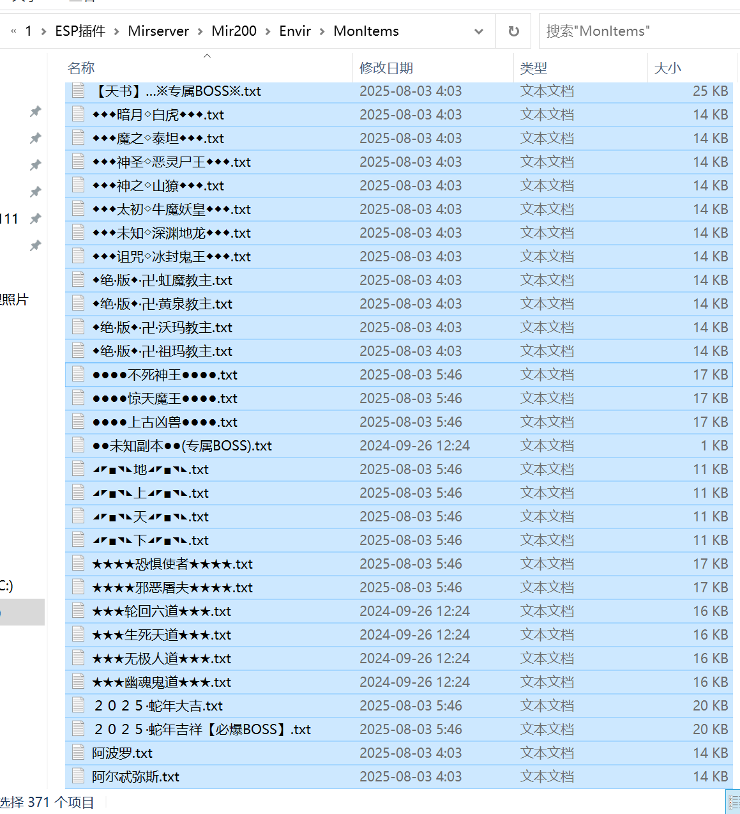Click the refresh button beside the address bar
Screen dimensions: 740x814
513,31
